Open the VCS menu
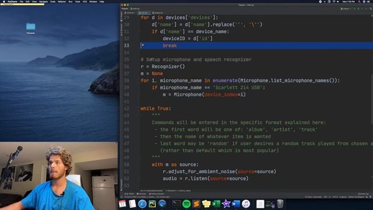Viewport: 373px width, 210px height. pos(85,1)
